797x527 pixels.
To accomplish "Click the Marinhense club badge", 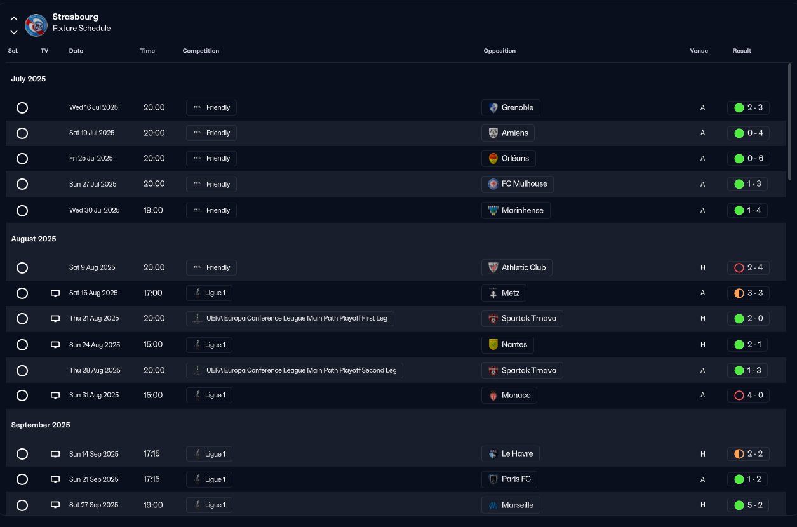I will 493,210.
